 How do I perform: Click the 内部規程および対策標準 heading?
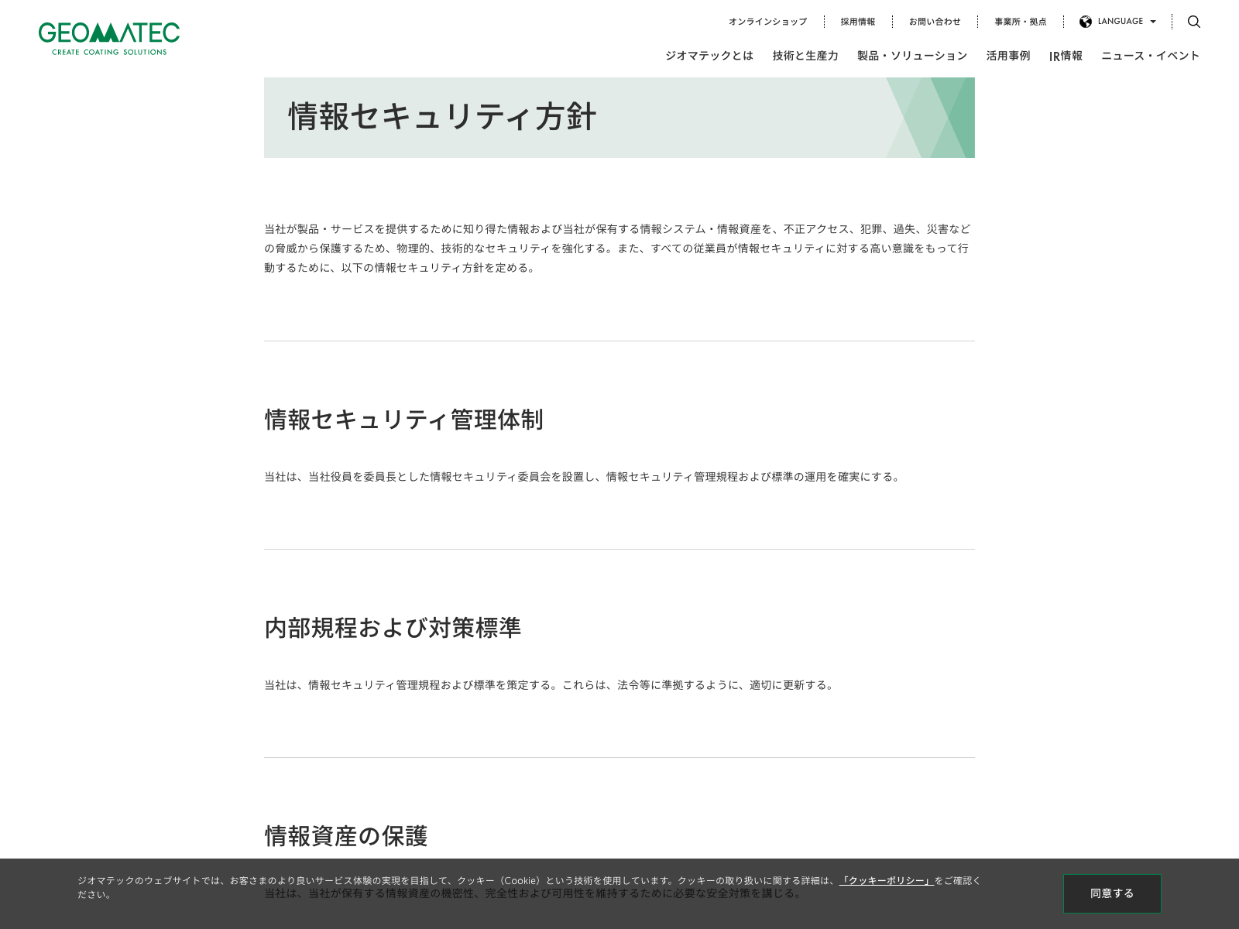393,628
